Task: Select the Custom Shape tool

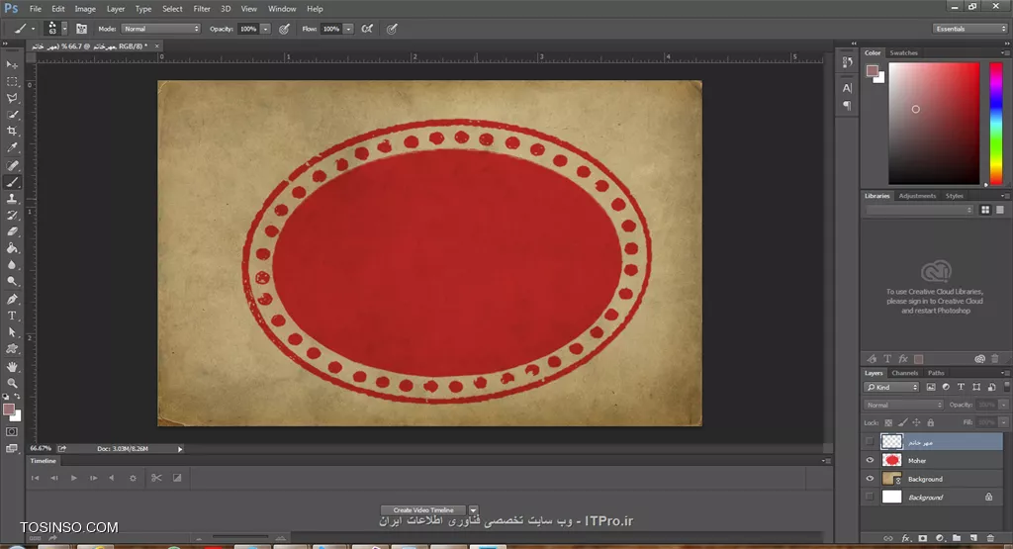Action: 12,349
